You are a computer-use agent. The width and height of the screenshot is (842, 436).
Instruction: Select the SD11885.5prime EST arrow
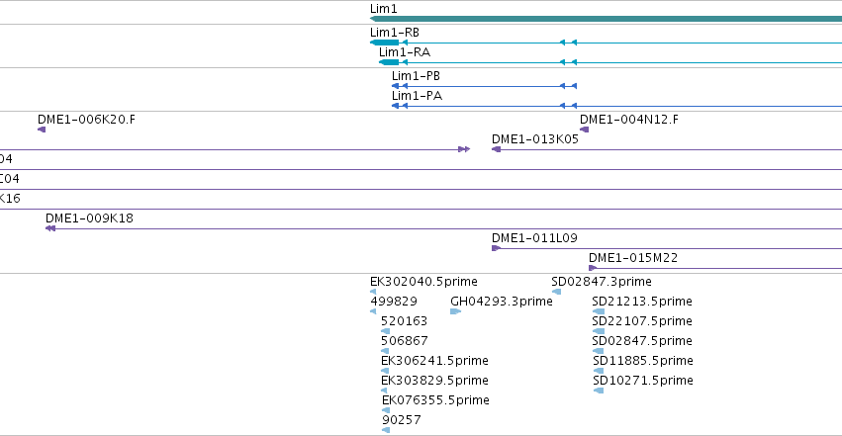point(599,371)
